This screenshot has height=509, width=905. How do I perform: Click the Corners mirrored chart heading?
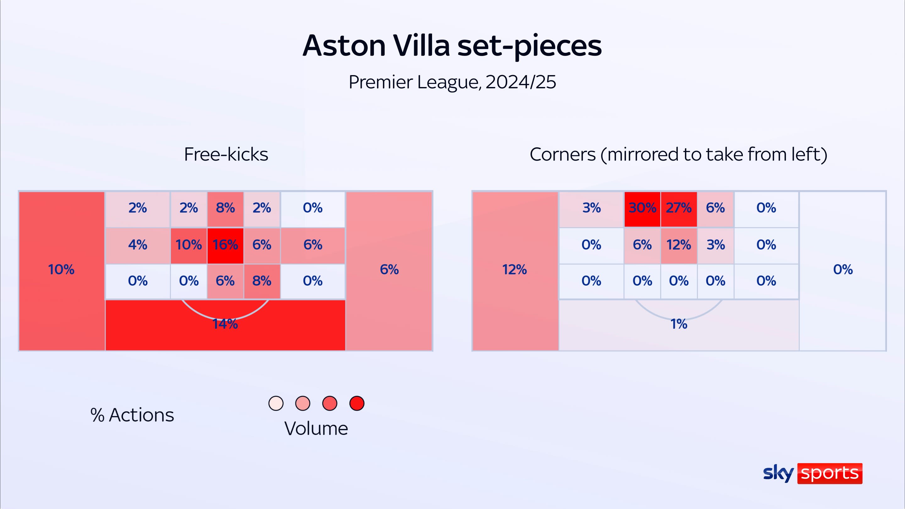click(678, 154)
